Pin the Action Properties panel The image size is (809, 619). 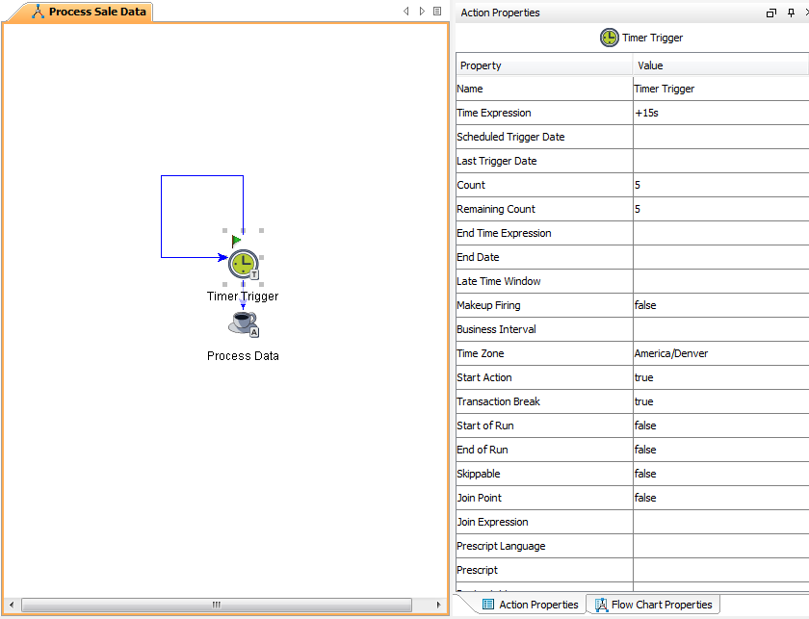(x=791, y=13)
